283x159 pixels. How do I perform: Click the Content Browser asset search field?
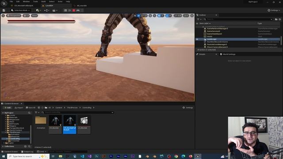[x=78, y=112]
